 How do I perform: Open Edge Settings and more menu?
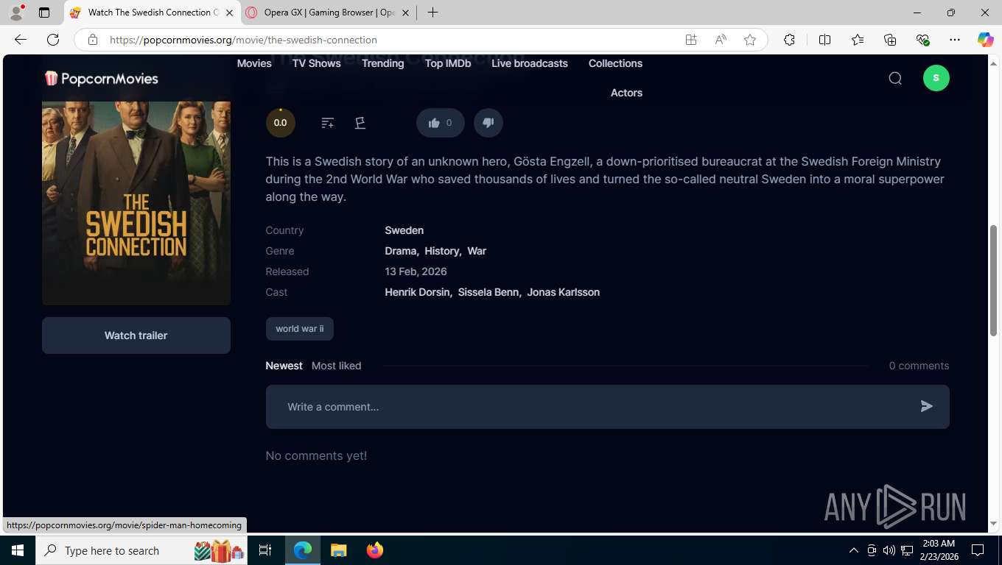[955, 40]
